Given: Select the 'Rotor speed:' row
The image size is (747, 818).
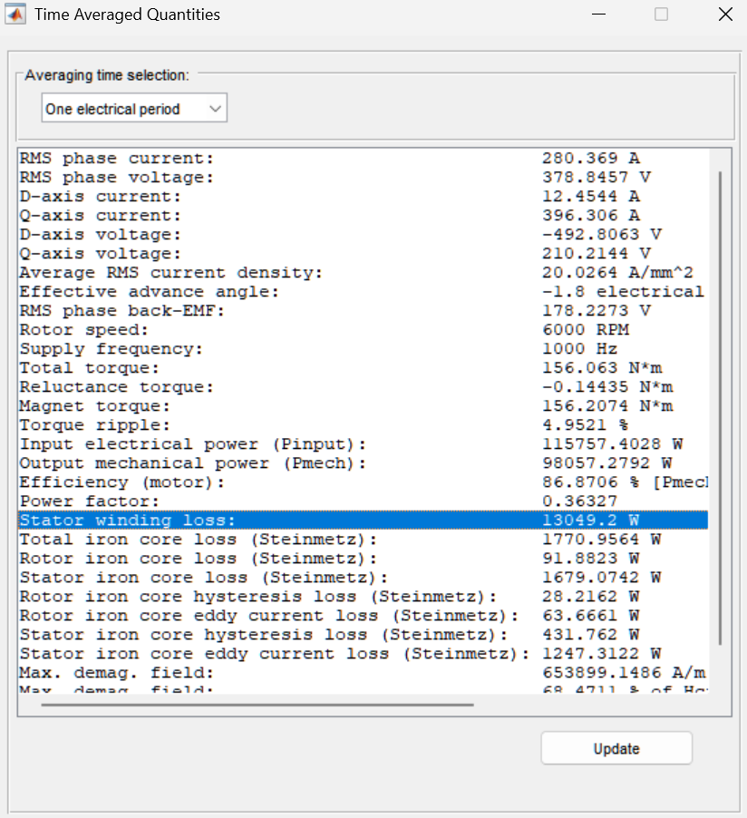Looking at the screenshot, I should pos(363,330).
